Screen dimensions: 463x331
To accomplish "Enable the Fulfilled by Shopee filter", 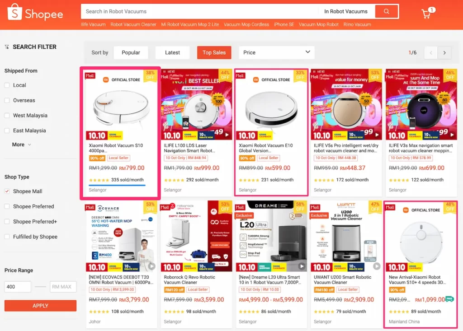I will coord(7,237).
